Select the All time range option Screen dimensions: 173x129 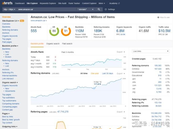84,74
